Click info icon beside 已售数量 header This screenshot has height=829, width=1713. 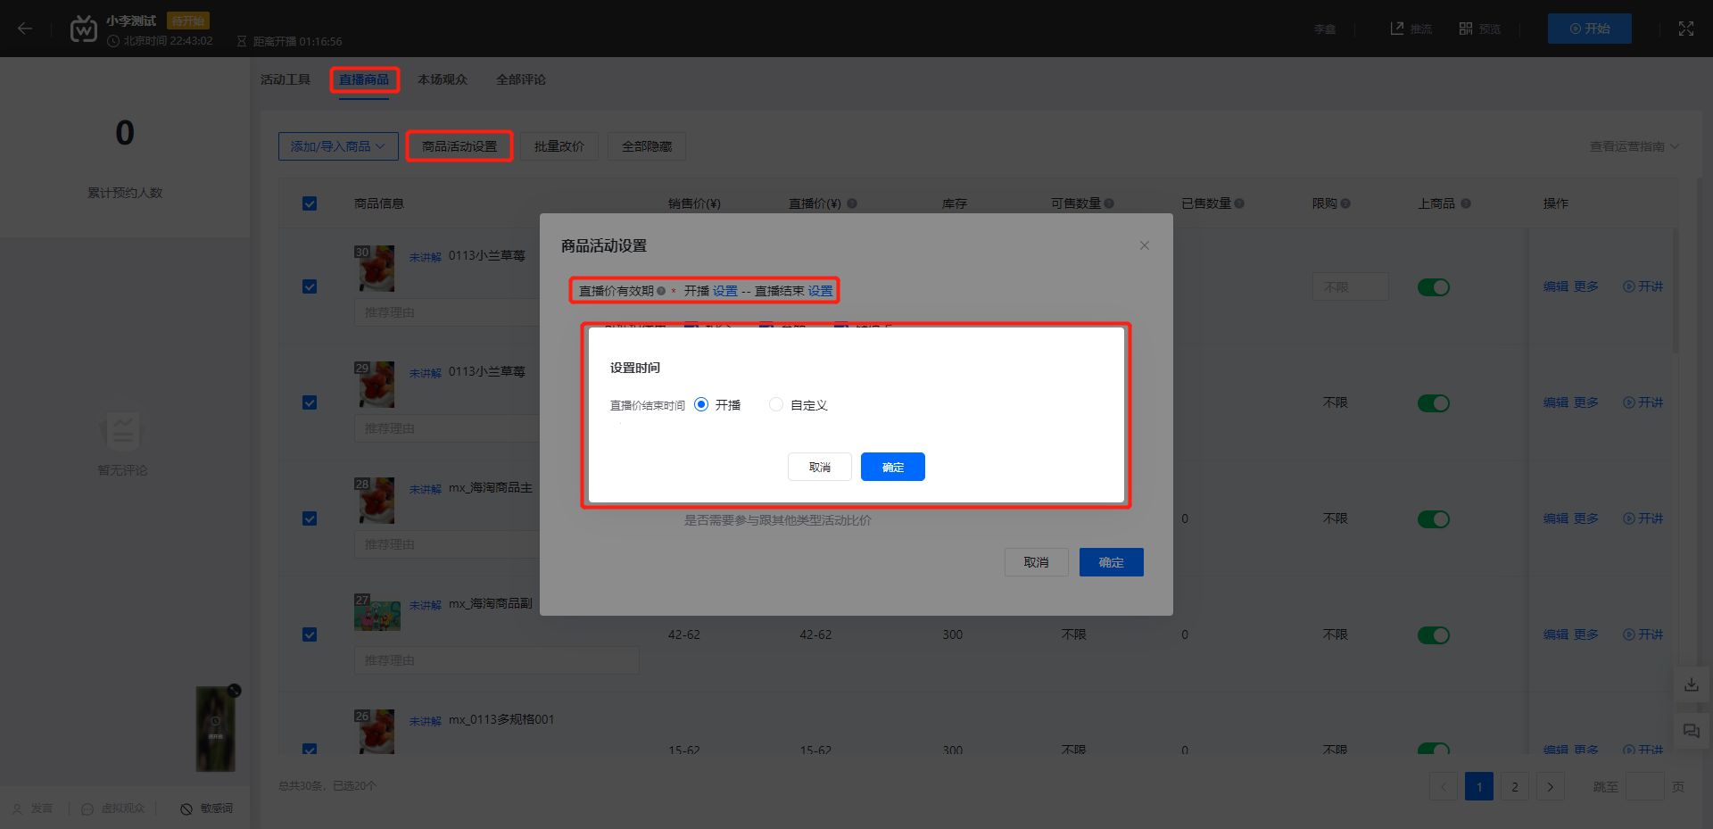(1239, 203)
